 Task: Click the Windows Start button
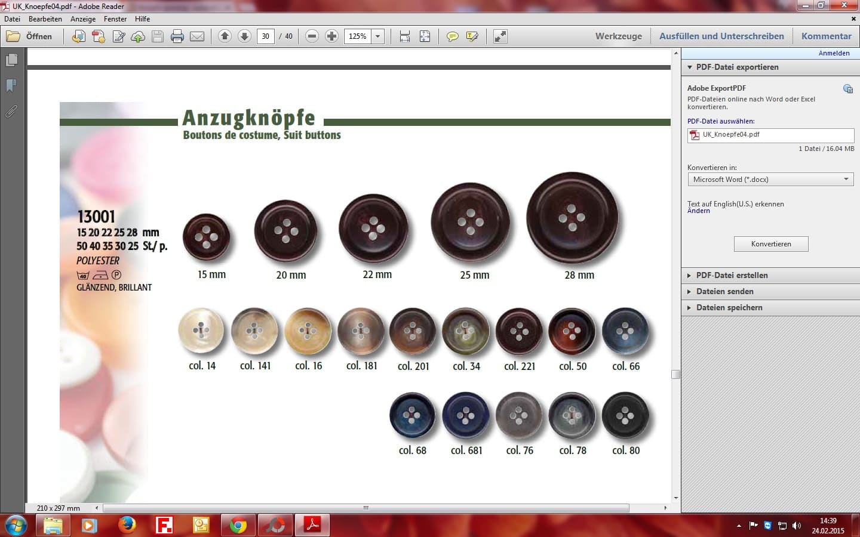click(x=16, y=526)
